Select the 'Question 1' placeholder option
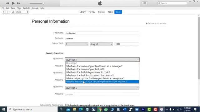 [x=102, y=63]
